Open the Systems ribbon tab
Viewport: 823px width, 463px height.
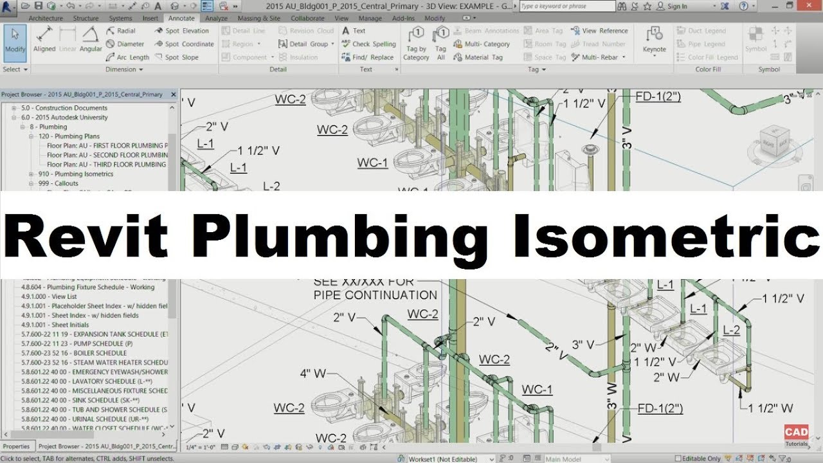[121, 19]
